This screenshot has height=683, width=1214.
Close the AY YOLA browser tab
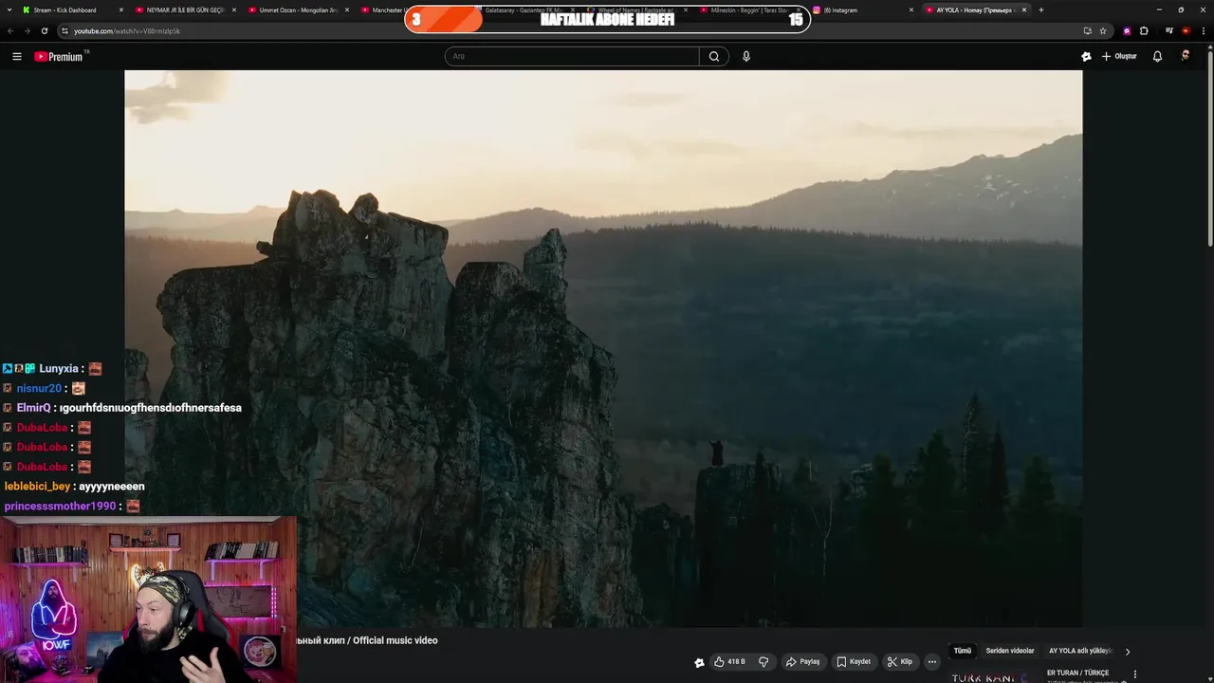click(x=1024, y=10)
